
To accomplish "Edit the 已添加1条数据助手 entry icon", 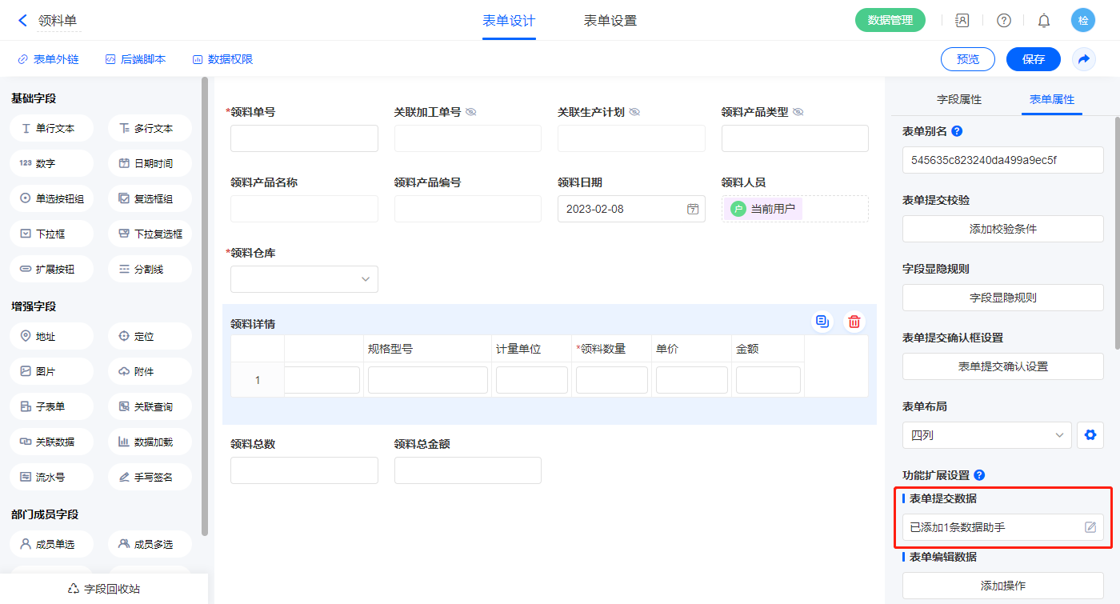I will (1090, 527).
